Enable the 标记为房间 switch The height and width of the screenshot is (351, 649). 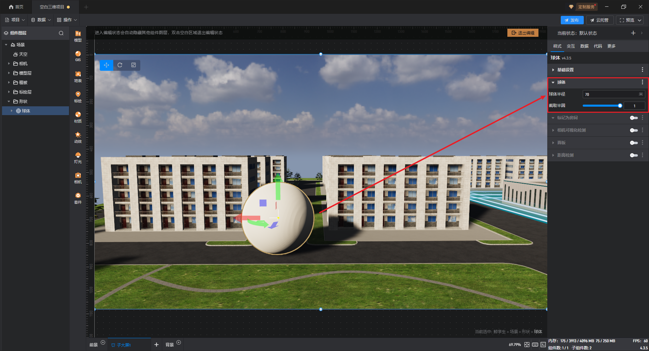pos(634,118)
